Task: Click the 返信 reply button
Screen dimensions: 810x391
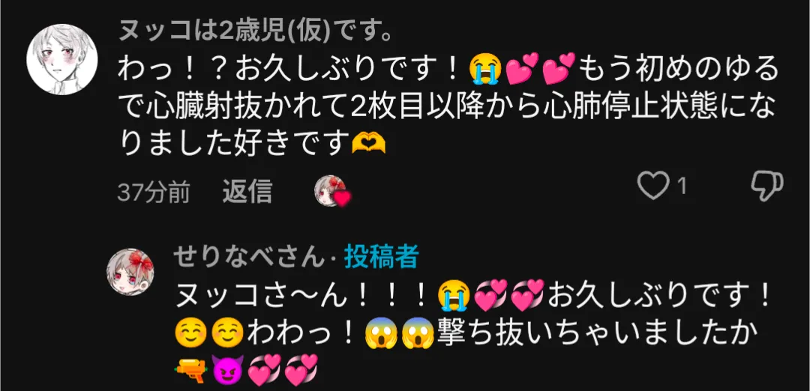Action: coord(247,192)
